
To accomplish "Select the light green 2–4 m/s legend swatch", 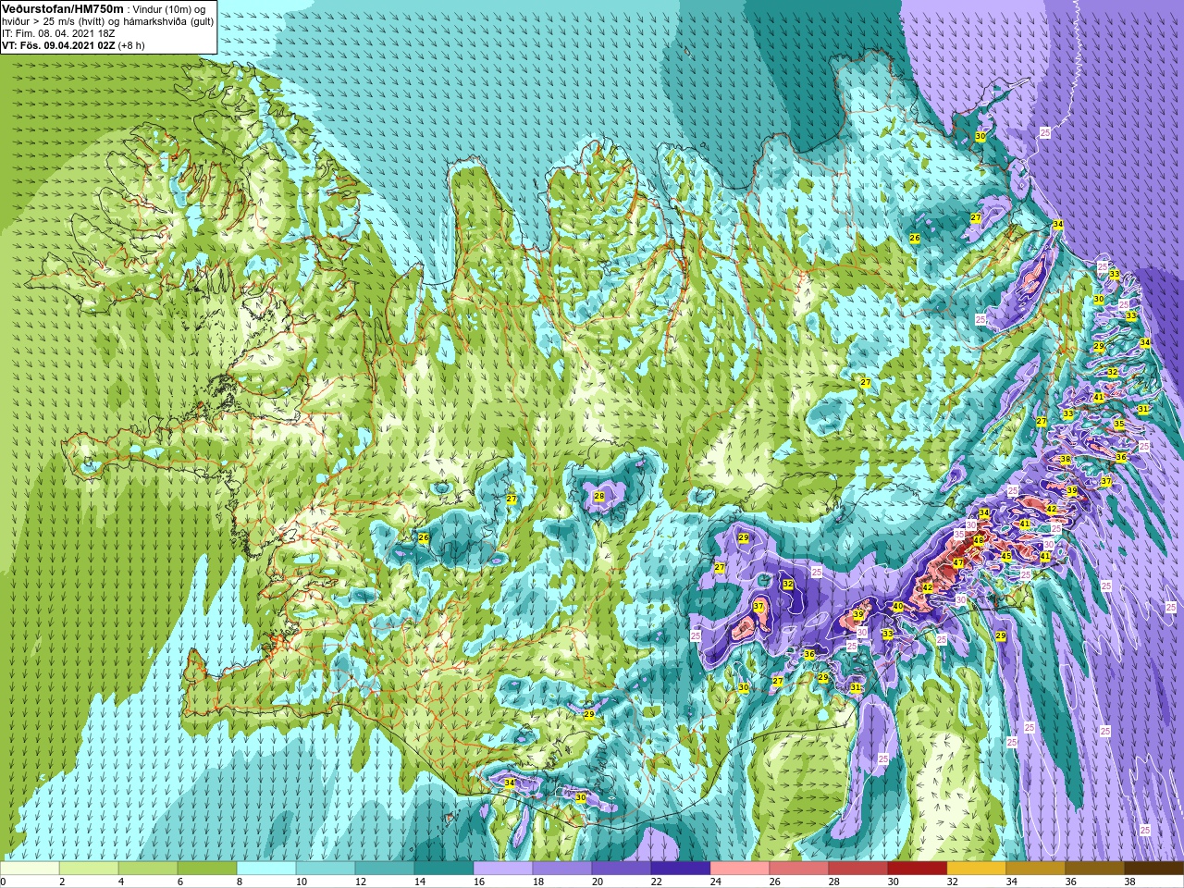I will pyautogui.click(x=89, y=869).
